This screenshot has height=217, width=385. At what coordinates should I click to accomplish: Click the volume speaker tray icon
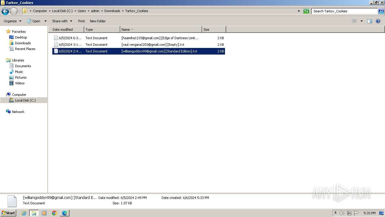click(342, 213)
